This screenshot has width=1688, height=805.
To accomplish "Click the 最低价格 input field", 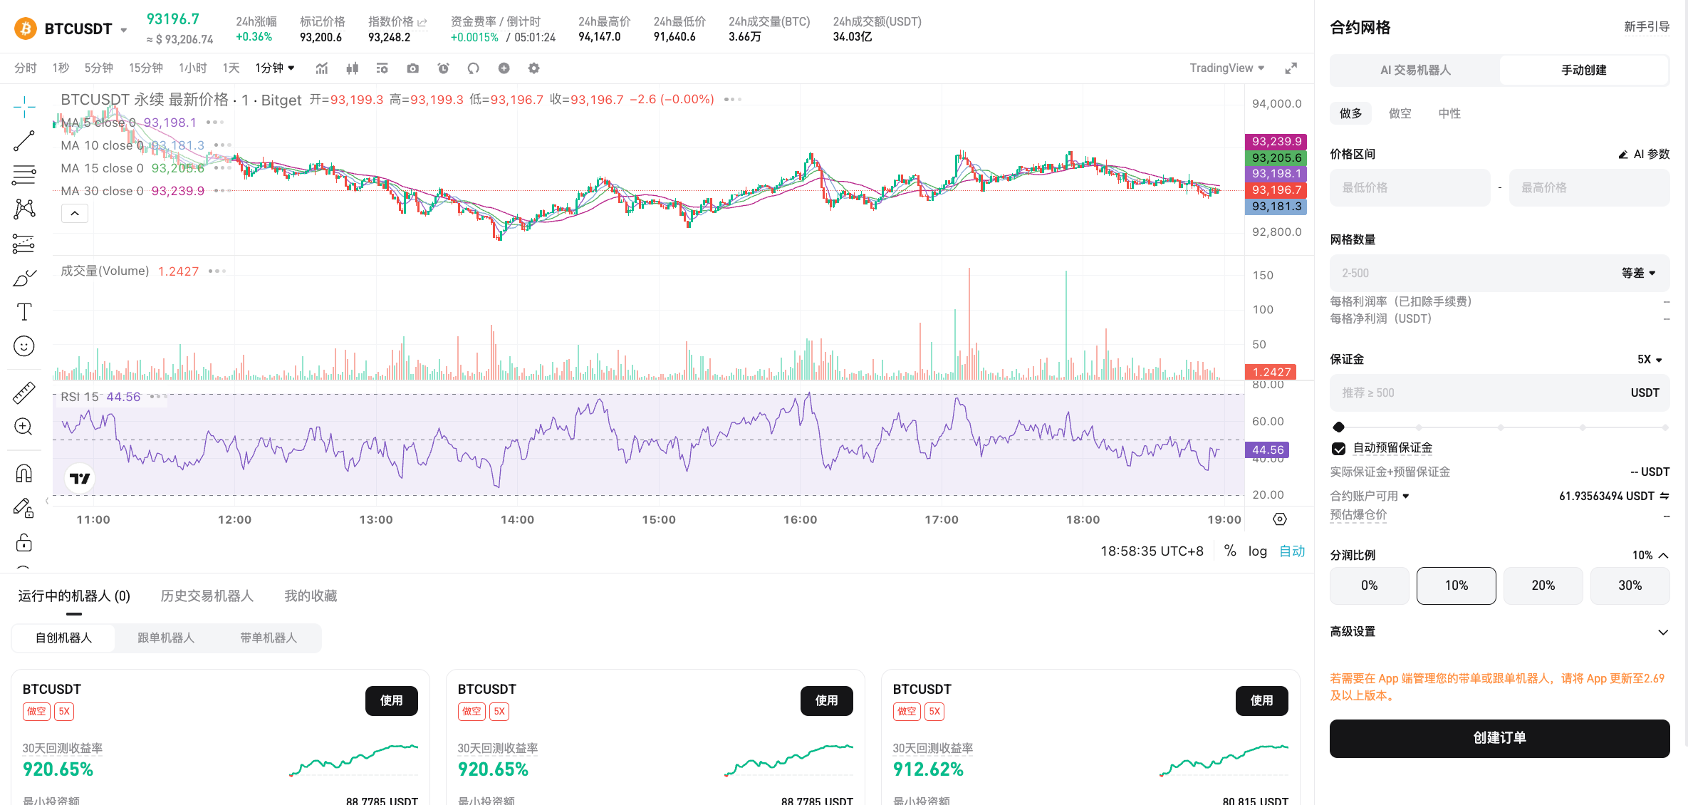I will pos(1409,188).
